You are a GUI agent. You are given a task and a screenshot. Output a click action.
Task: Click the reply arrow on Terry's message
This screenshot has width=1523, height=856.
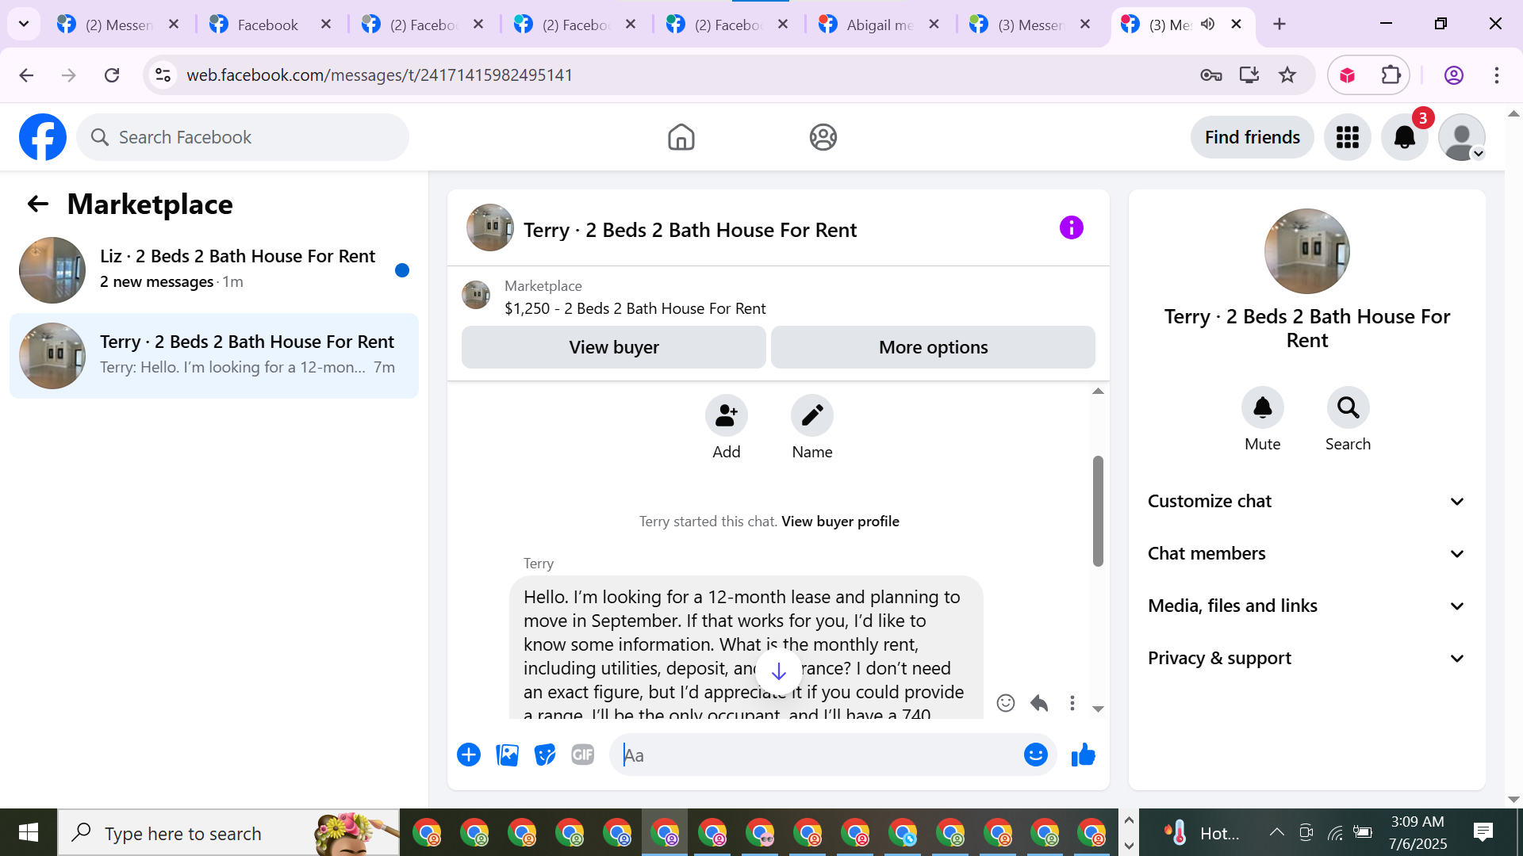pyautogui.click(x=1039, y=703)
